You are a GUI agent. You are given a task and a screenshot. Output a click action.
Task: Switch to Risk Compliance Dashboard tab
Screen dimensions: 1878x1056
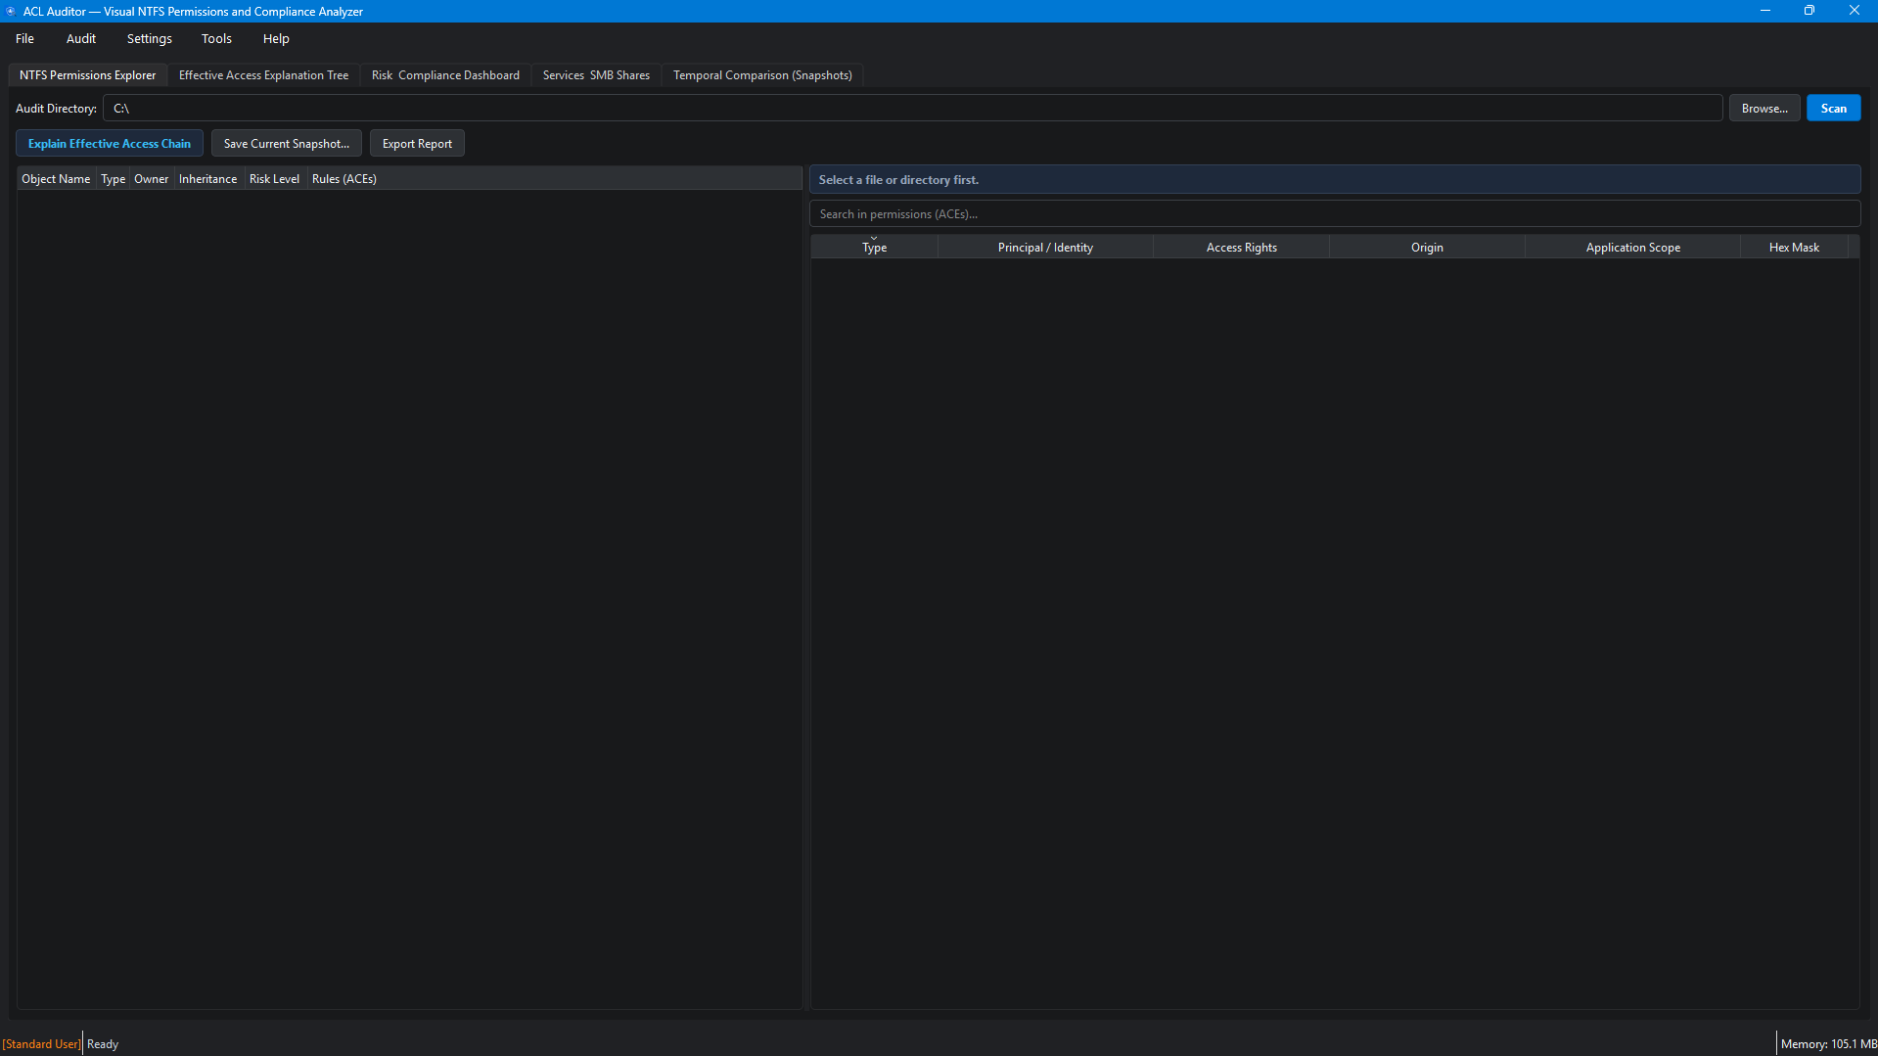[x=445, y=75]
